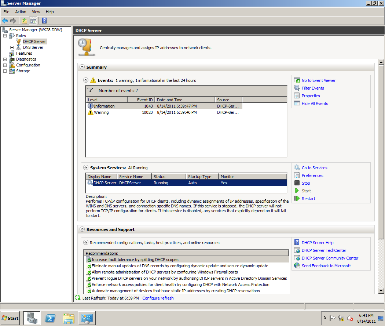Click the vertical scrollbar down arrow

pos(381,290)
